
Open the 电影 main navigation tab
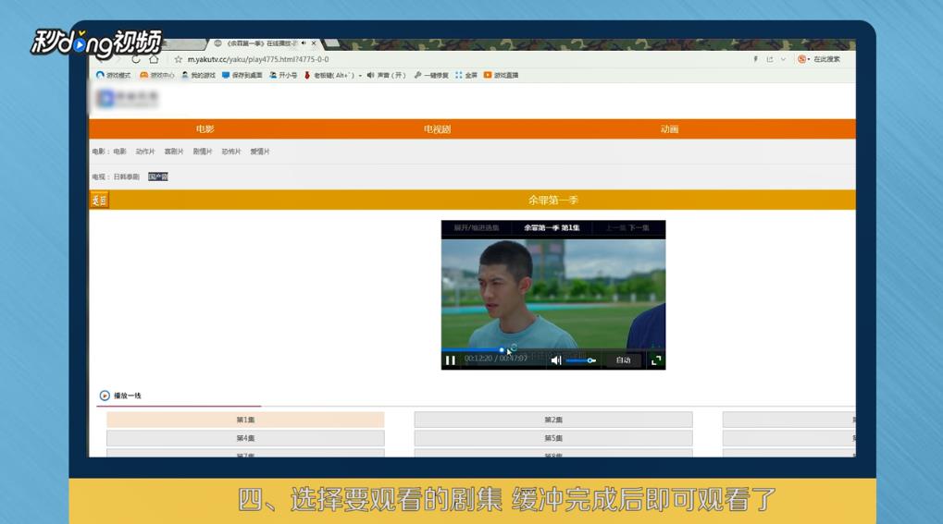coord(205,129)
